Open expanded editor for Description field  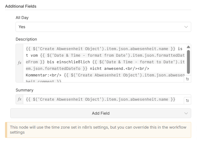[188, 79]
